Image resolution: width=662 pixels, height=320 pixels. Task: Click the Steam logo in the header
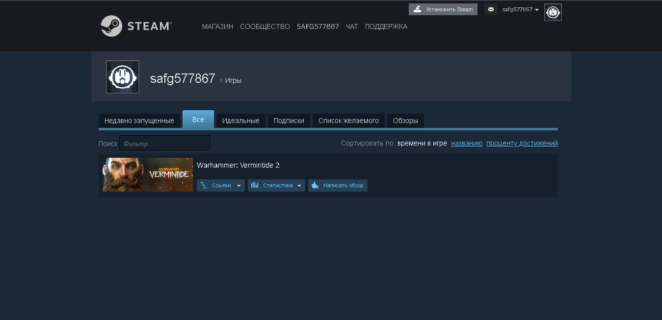point(136,26)
